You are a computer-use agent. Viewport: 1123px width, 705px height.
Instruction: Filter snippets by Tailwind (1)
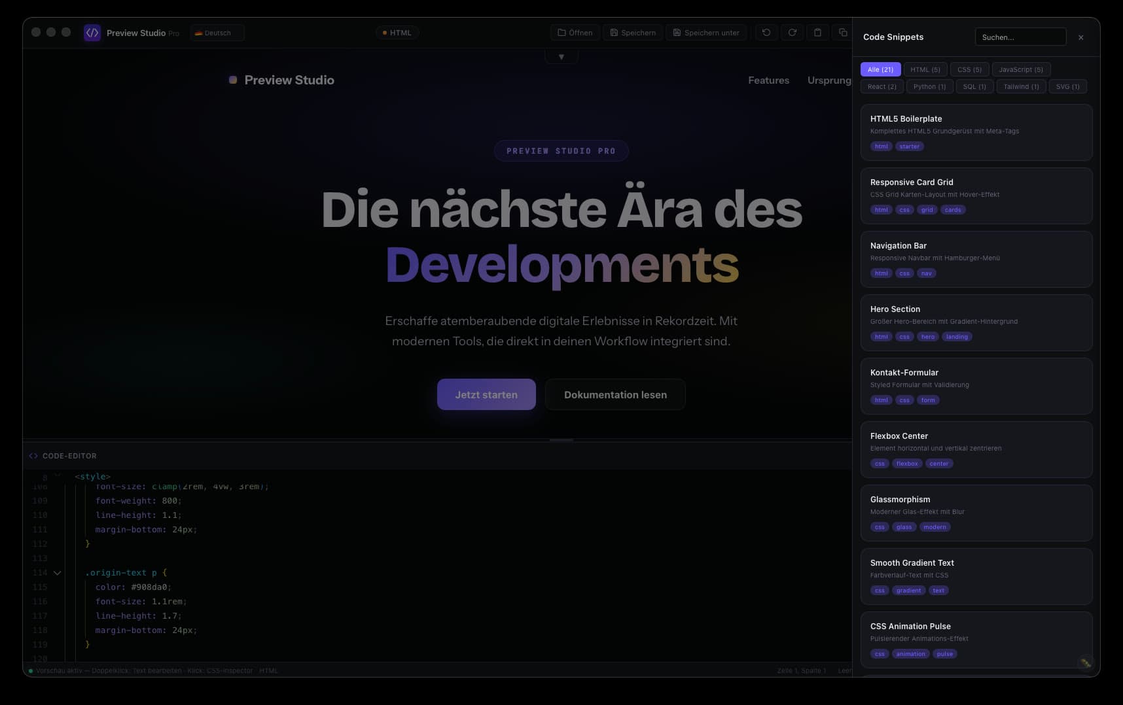[x=1021, y=86]
